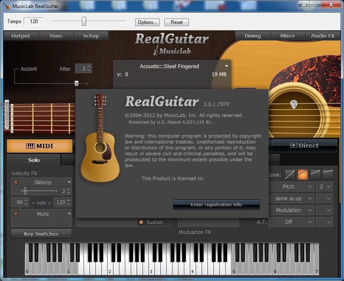
Task: Open the Tune panel
Action: 56,35
